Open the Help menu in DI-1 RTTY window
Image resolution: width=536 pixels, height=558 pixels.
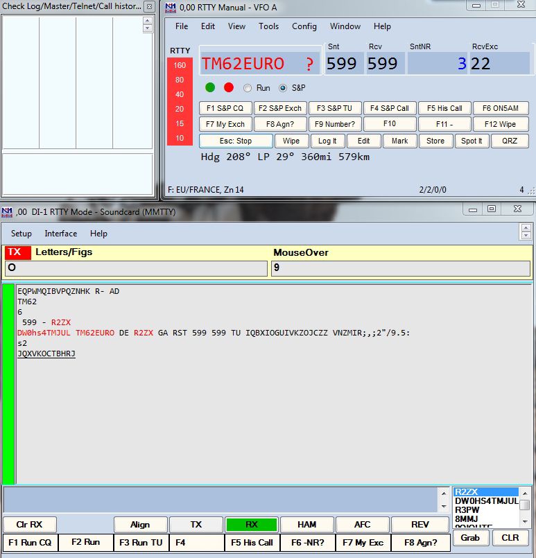(x=98, y=234)
